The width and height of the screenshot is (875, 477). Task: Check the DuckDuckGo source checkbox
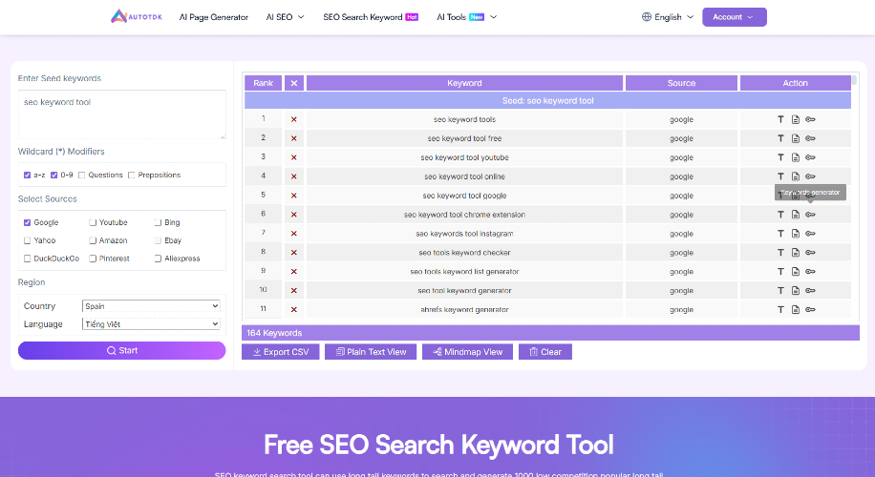point(28,259)
